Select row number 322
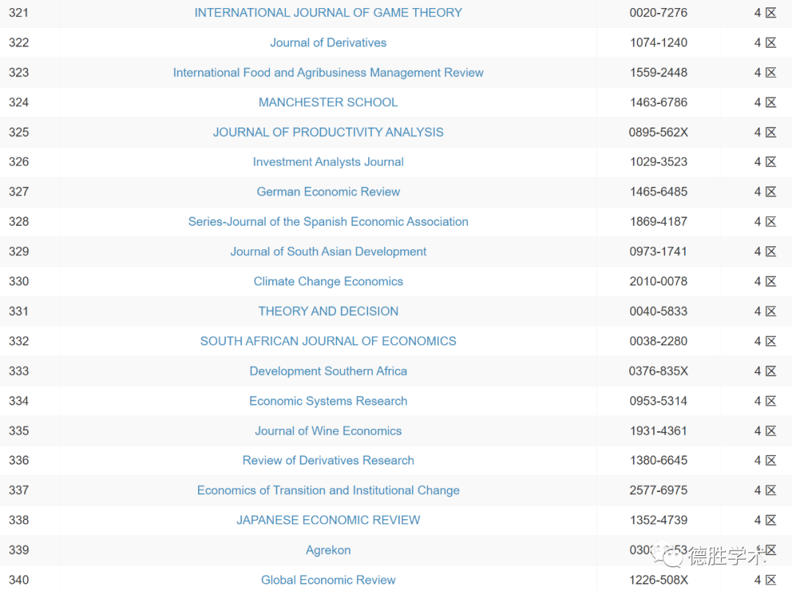Image resolution: width=792 pixels, height=591 pixels. click(18, 43)
